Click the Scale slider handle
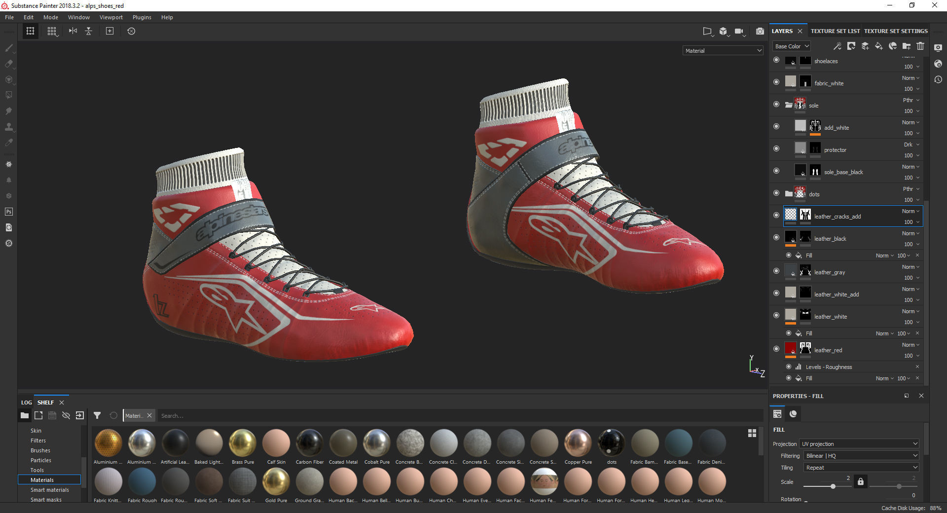Viewport: 947px width, 513px height. pyautogui.click(x=833, y=486)
